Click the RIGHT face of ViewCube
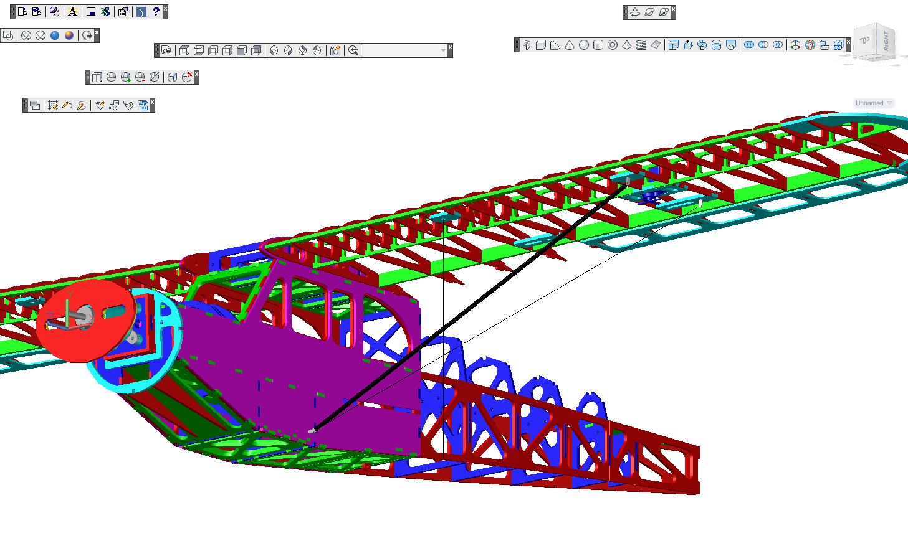908x556 pixels. tap(886, 42)
